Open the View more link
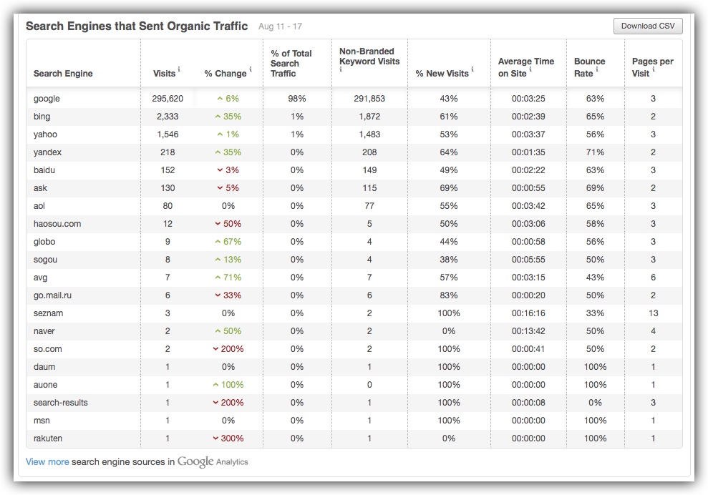Image resolution: width=708 pixels, height=495 pixels. pyautogui.click(x=47, y=461)
